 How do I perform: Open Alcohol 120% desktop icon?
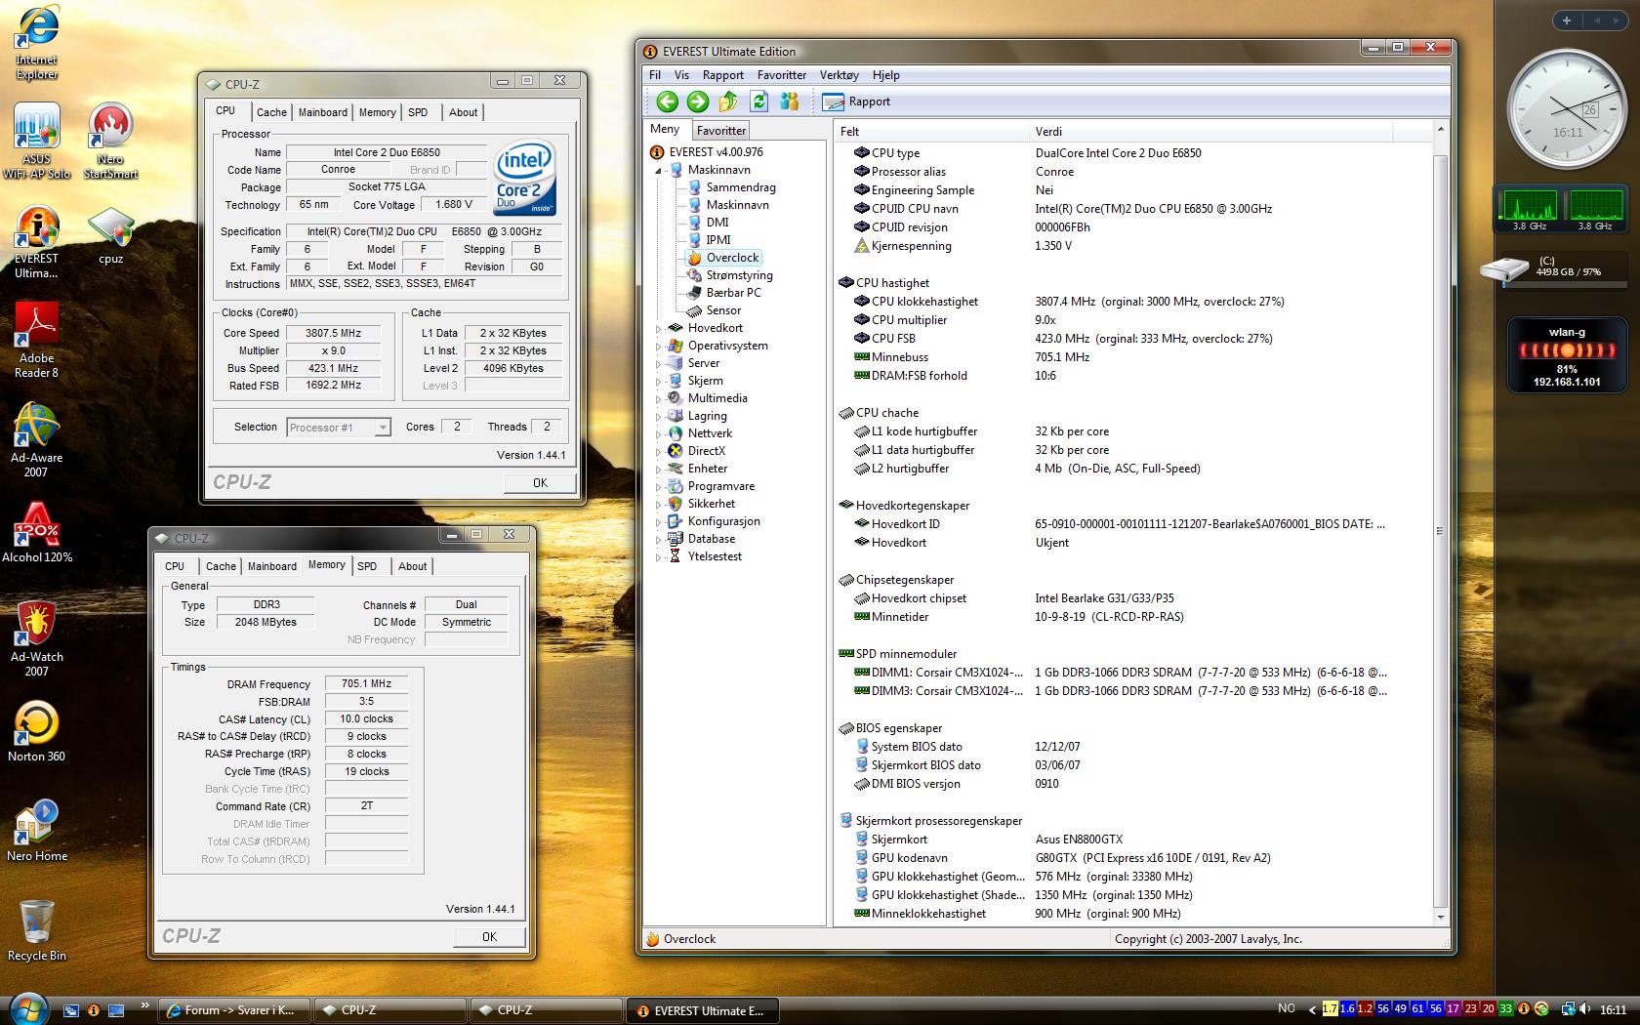(36, 532)
